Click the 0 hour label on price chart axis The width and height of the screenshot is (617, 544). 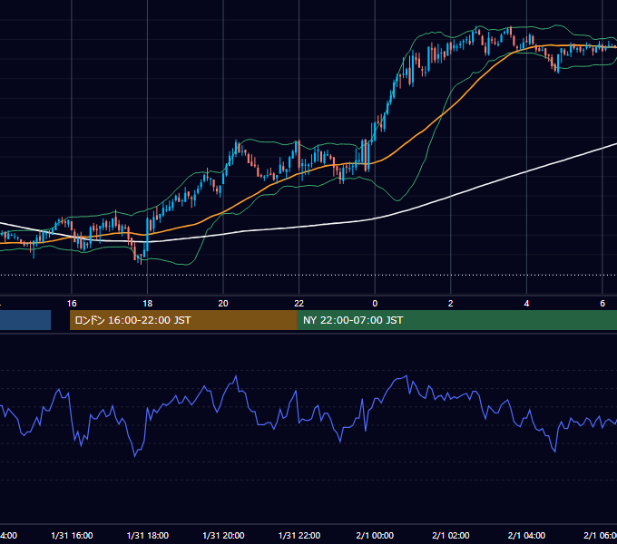[x=375, y=304]
